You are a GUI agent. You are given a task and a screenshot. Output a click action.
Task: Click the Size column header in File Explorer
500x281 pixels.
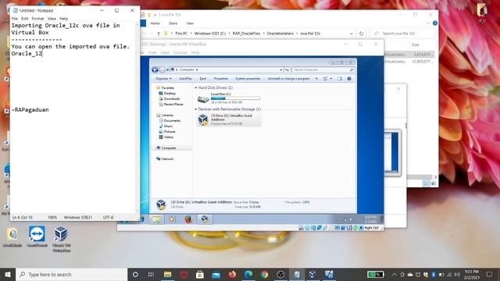(x=415, y=44)
